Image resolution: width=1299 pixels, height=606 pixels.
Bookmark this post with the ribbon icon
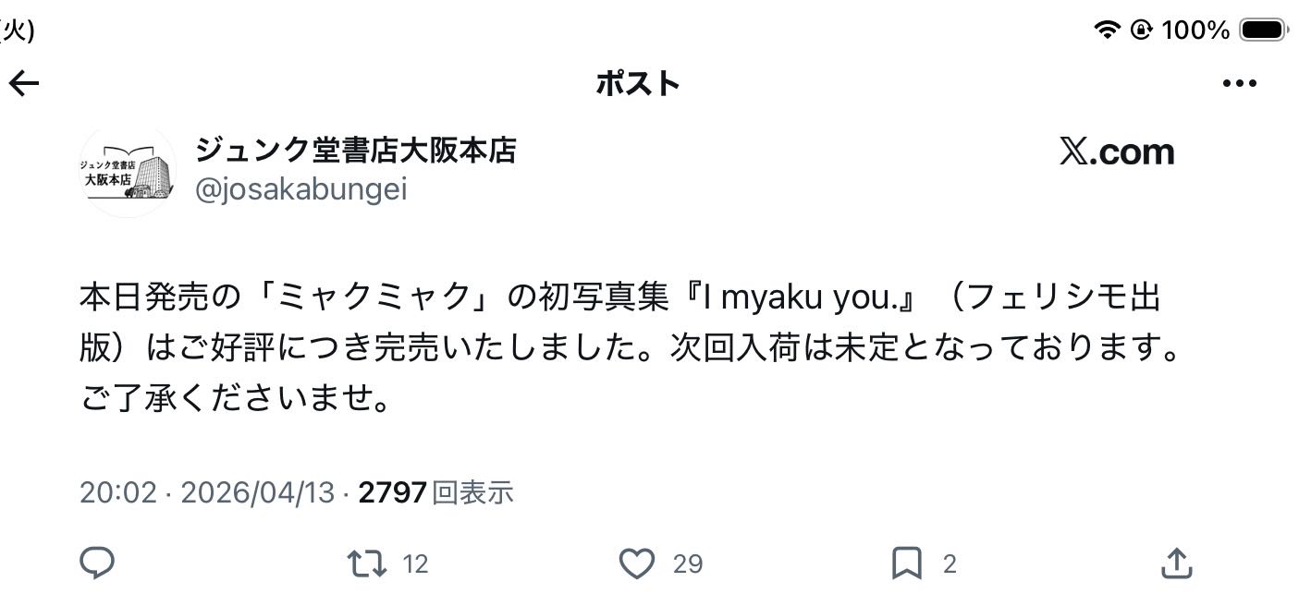(x=906, y=563)
